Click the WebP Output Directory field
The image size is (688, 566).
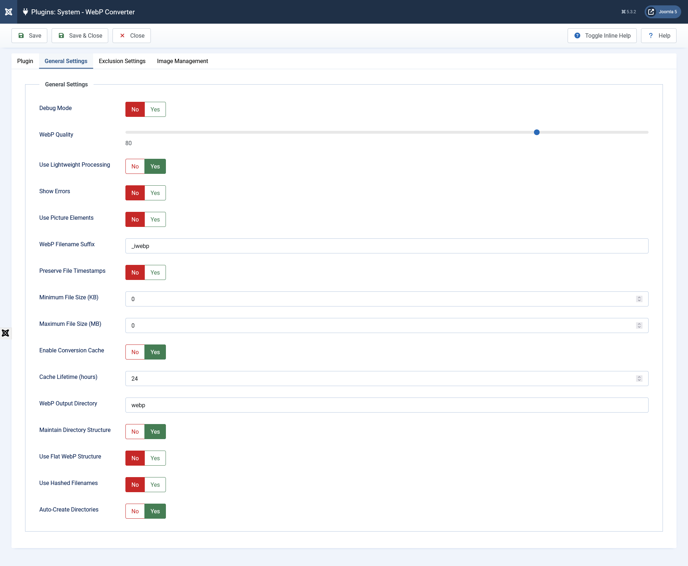pyautogui.click(x=387, y=405)
